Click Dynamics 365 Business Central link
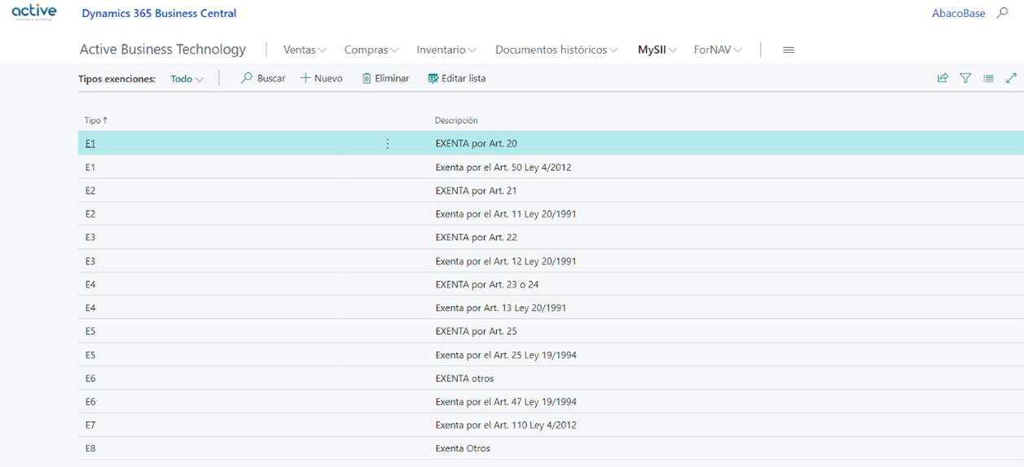The height and width of the screenshot is (467, 1024). point(159,13)
